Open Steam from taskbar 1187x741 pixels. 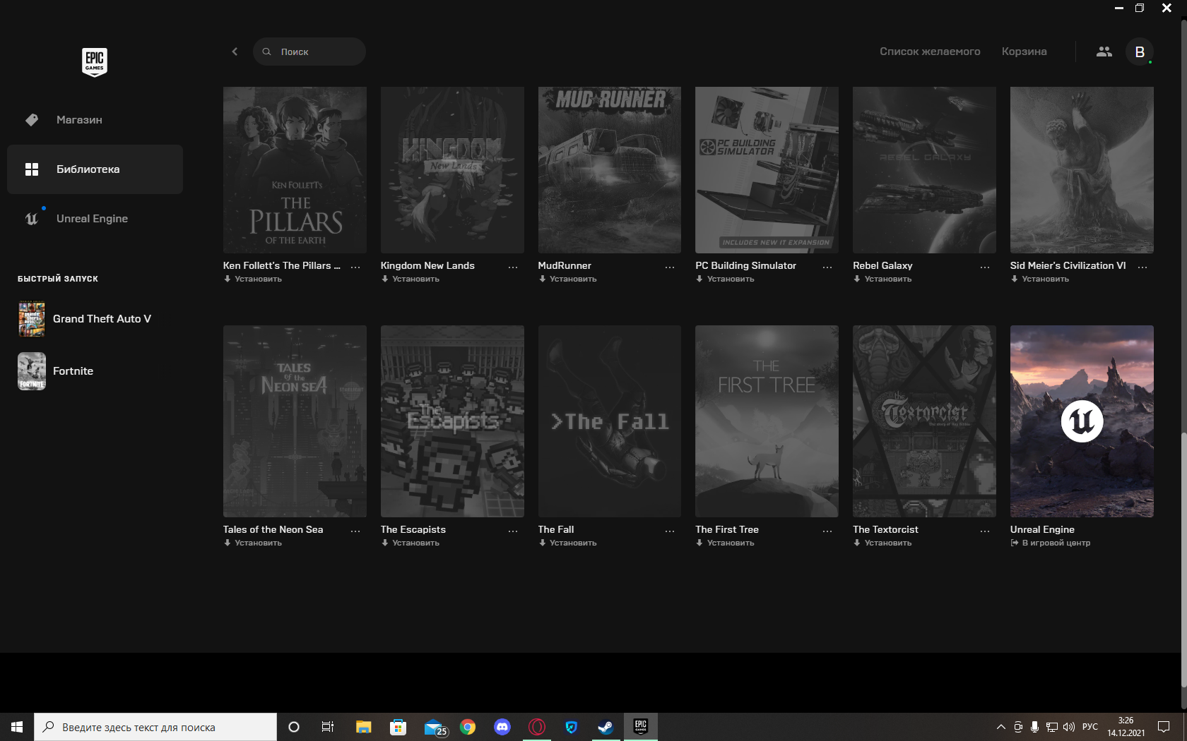pyautogui.click(x=606, y=727)
